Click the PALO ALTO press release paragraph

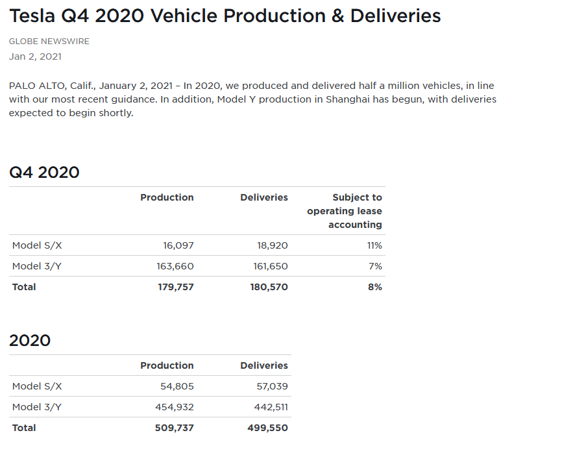pyautogui.click(x=252, y=99)
